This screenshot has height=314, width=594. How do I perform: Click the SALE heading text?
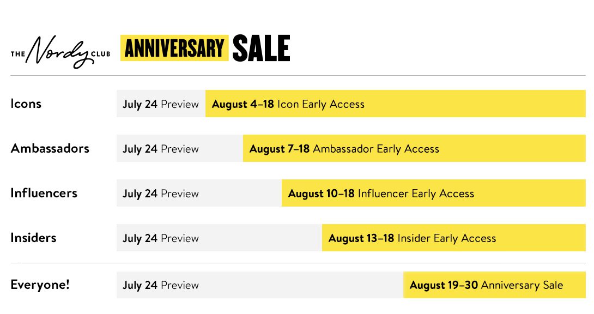click(261, 48)
